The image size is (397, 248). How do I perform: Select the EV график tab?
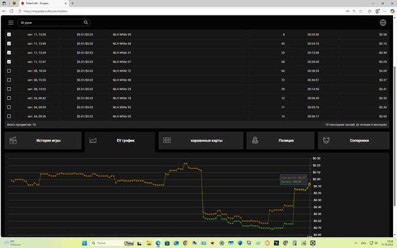[120, 142]
